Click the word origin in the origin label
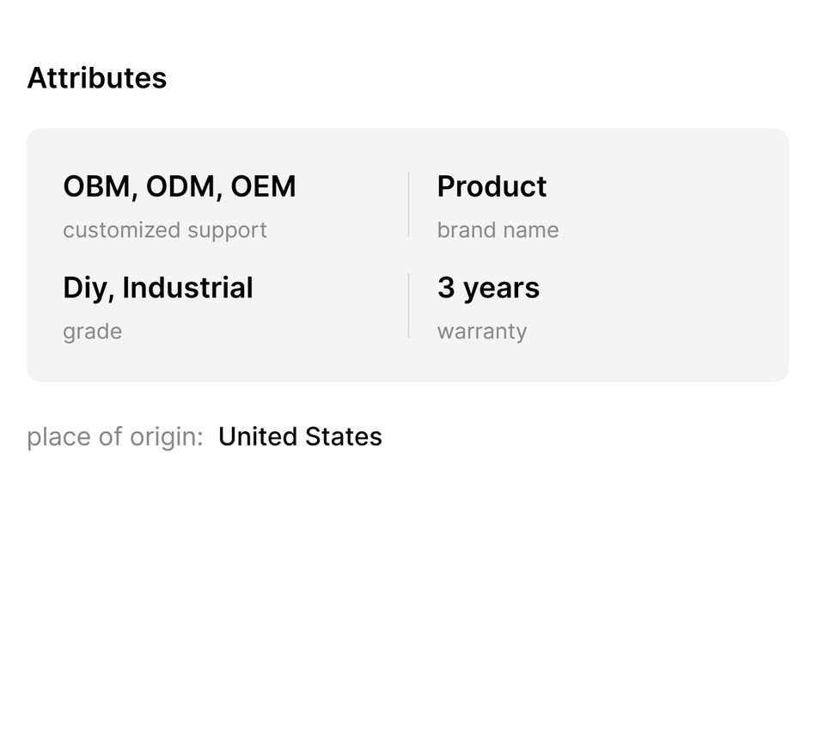Viewport: 825px width, 743px height. point(166,437)
